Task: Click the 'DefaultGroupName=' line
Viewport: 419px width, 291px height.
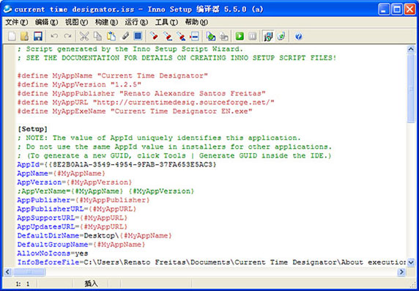Action: click(81, 245)
